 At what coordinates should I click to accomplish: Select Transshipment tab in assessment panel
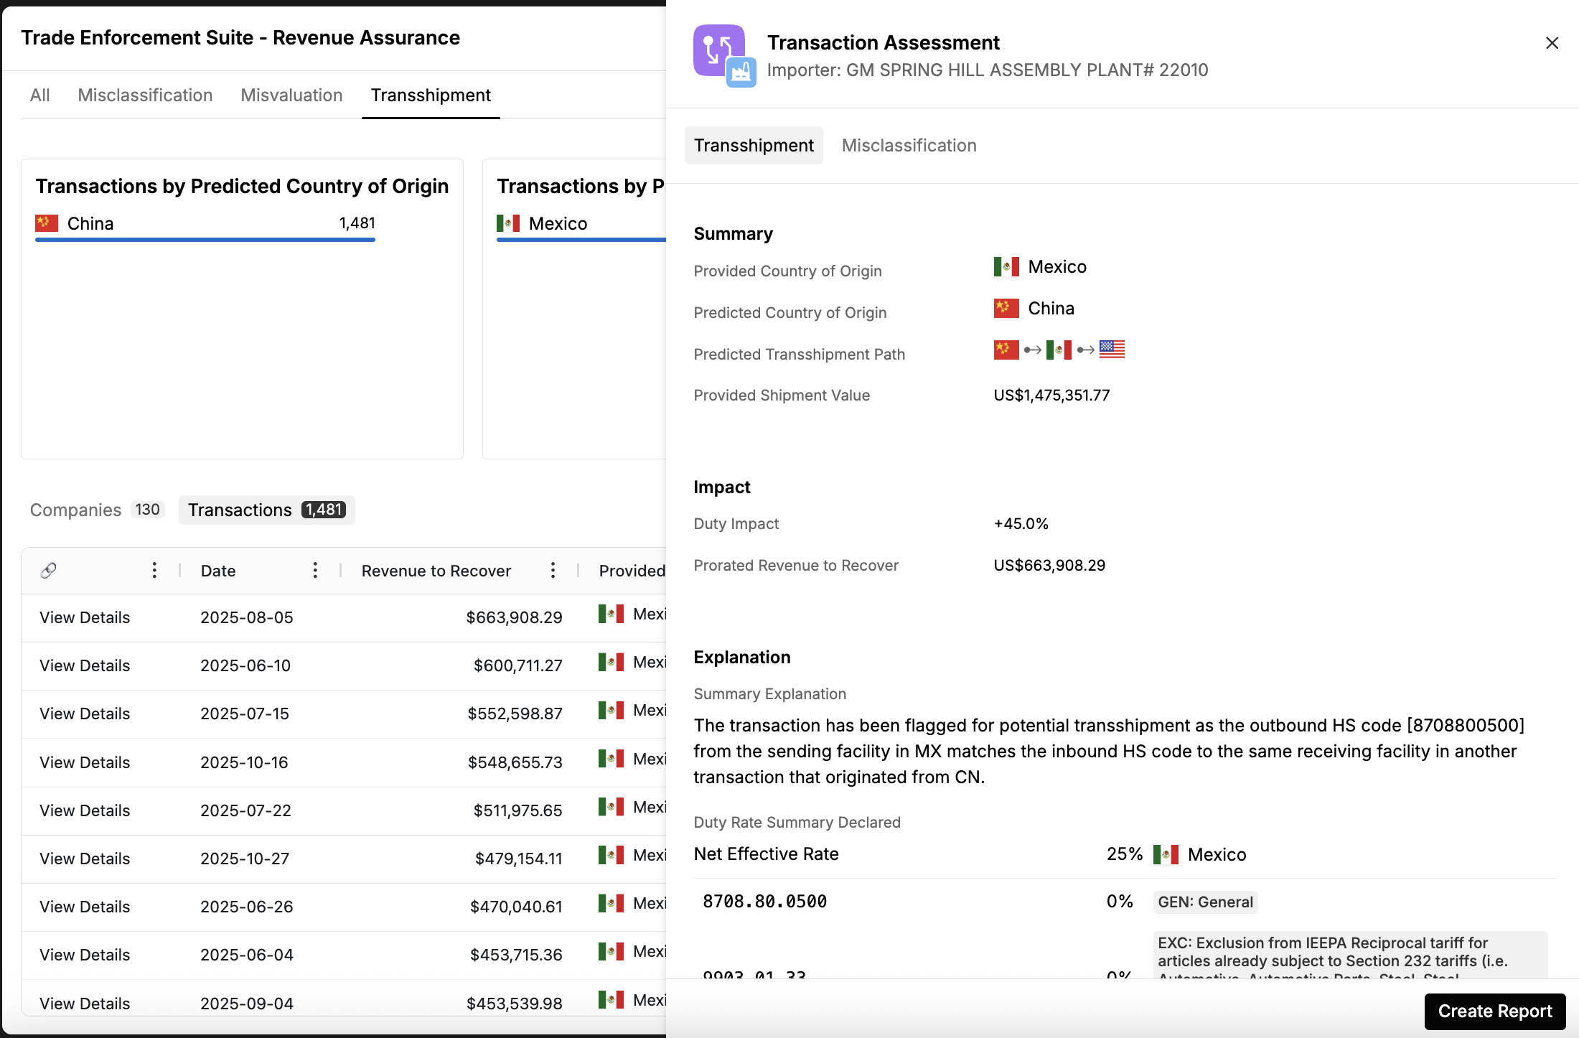tap(754, 145)
